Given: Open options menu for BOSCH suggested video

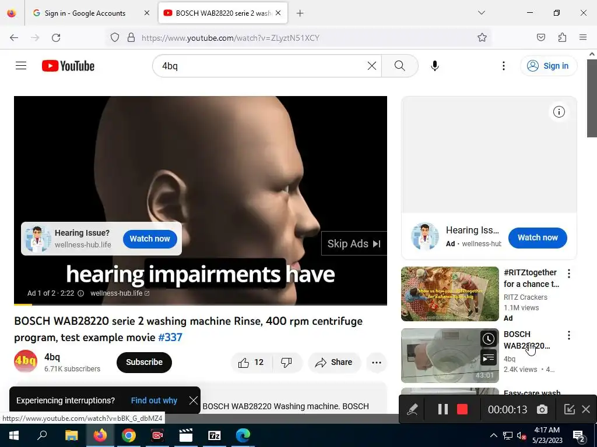Looking at the screenshot, I should tap(569, 335).
